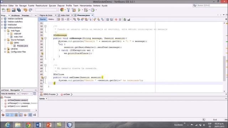The width and height of the screenshot is (228, 128).
Task: Toggle Sort by Source in Navigator
Action: tap(35, 115)
